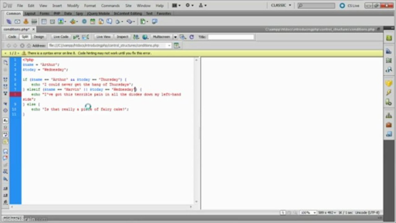Format source code from coding toolbar
This screenshot has width=396, height=223.
6,202
